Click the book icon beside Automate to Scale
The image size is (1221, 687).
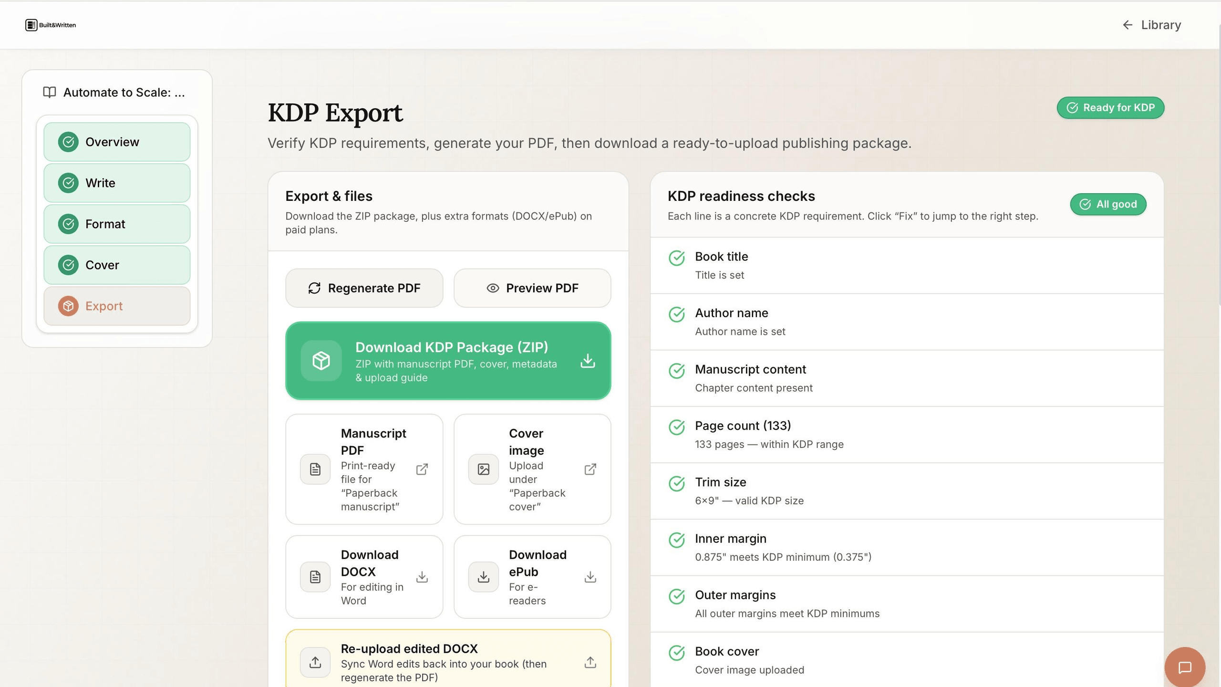[50, 92]
